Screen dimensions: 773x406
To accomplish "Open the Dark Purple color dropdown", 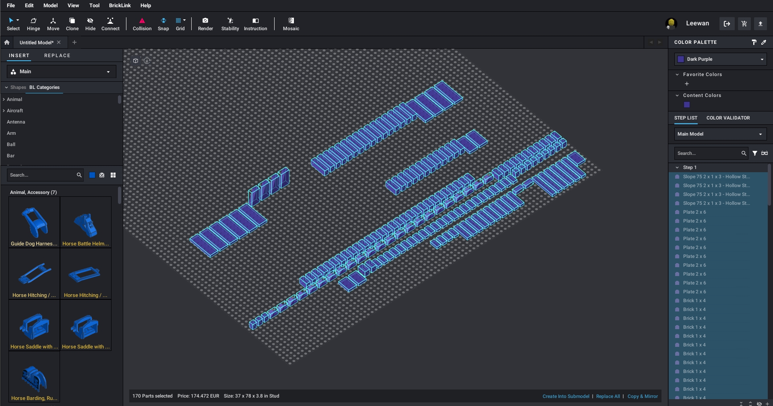I will tap(720, 59).
